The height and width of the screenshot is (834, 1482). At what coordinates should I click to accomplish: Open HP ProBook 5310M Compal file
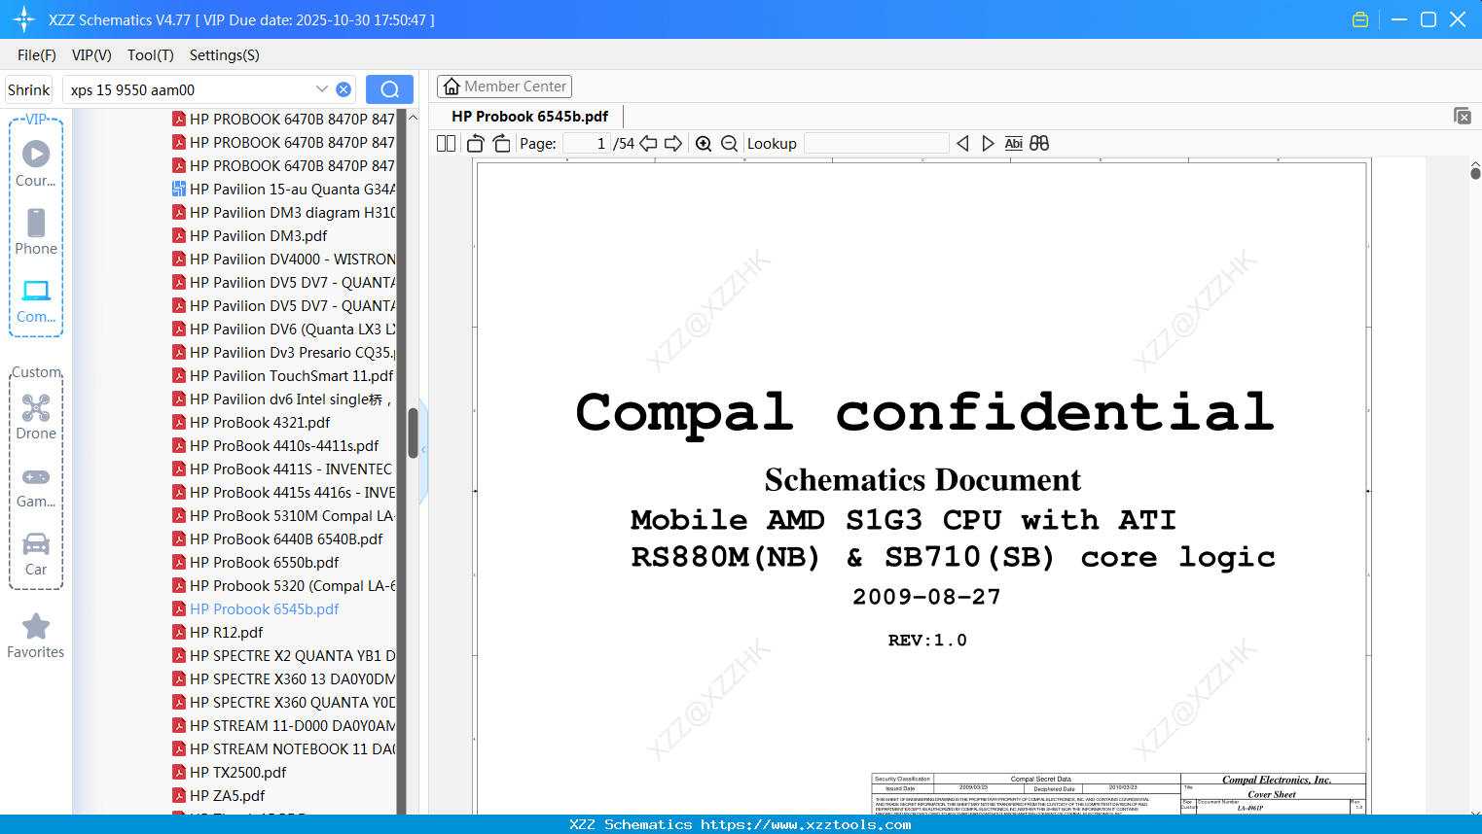tap(283, 515)
